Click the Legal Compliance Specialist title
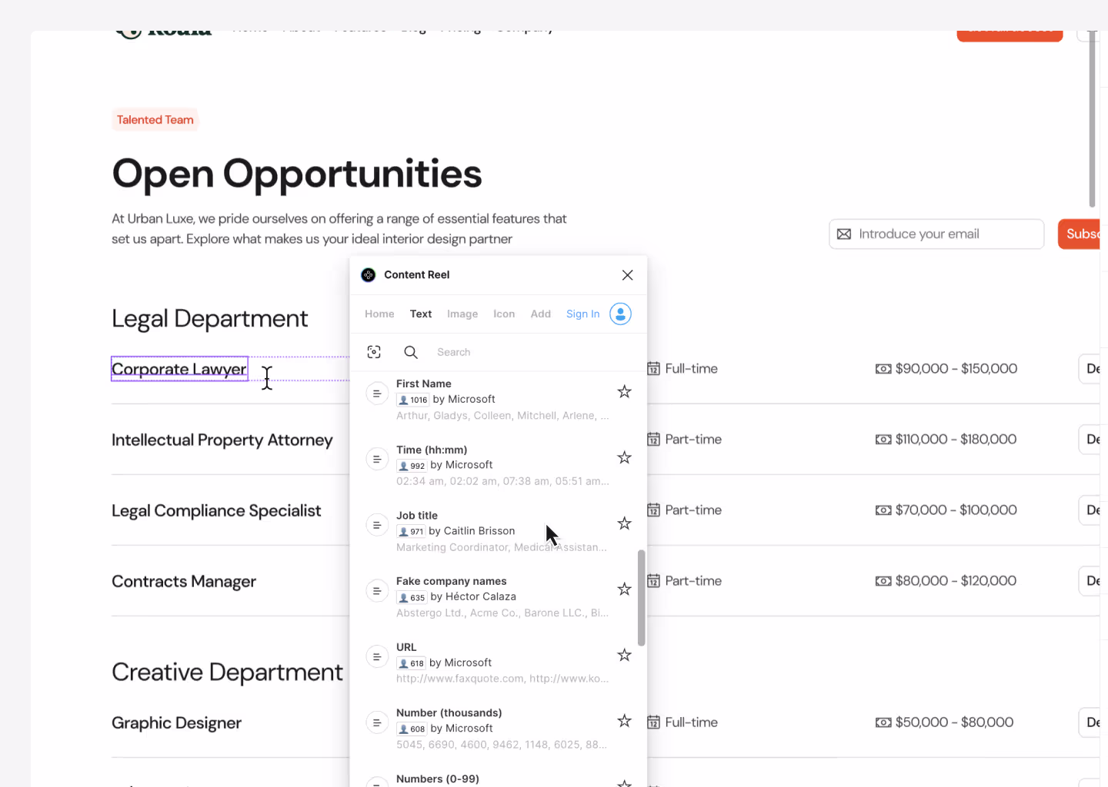 [x=216, y=510]
